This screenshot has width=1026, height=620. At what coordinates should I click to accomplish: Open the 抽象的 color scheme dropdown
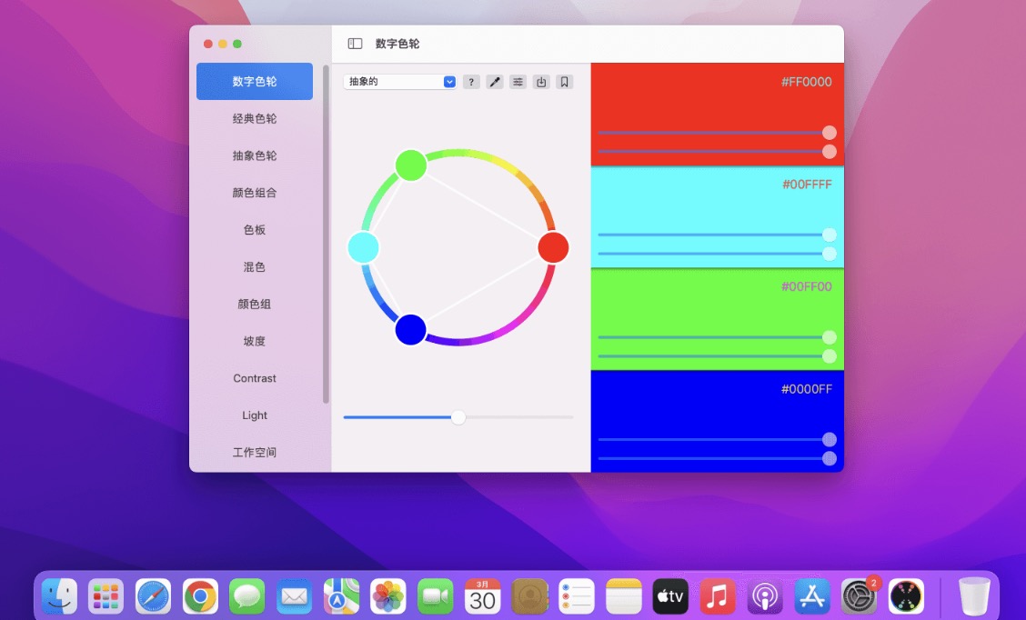click(x=399, y=82)
